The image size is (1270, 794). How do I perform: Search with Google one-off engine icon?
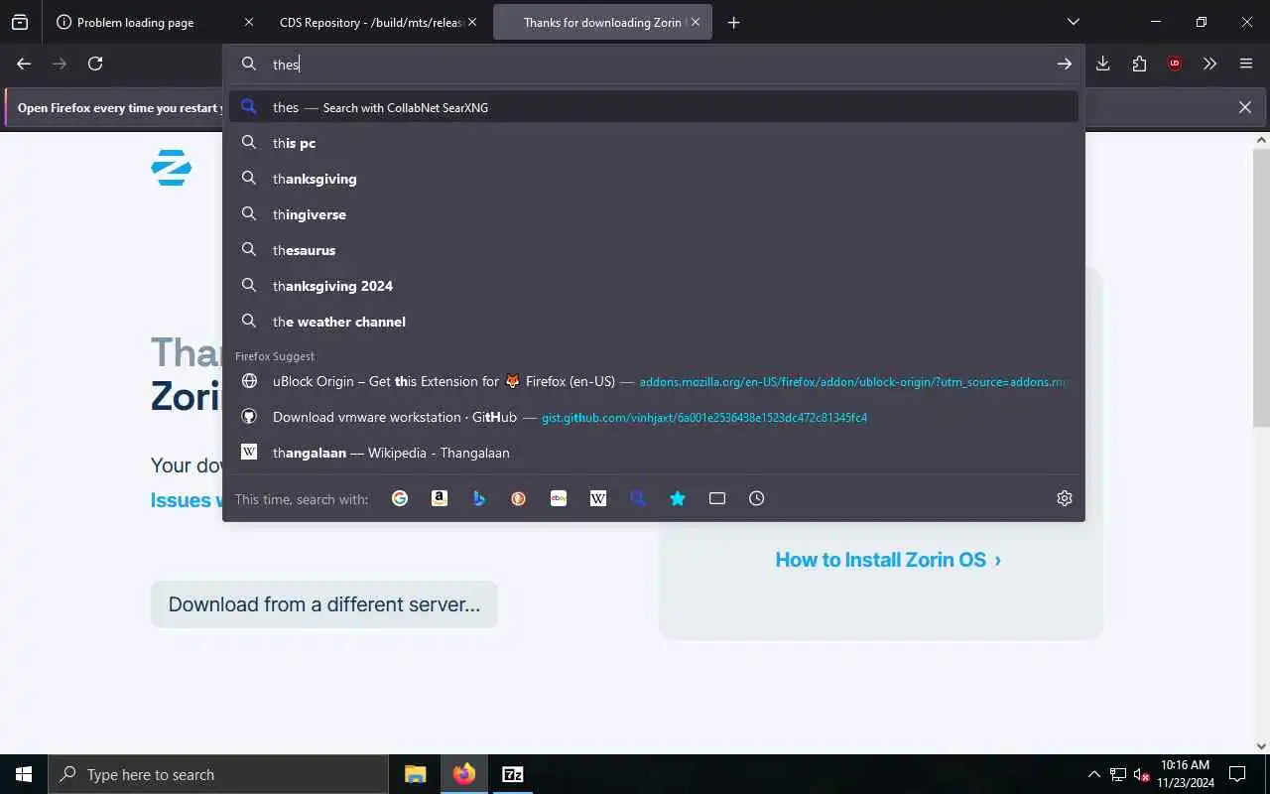coord(400,498)
